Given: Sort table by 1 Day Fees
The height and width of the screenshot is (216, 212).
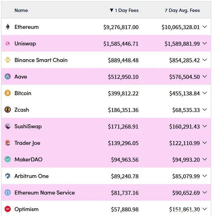Looking at the screenshot, I should pos(124,10).
